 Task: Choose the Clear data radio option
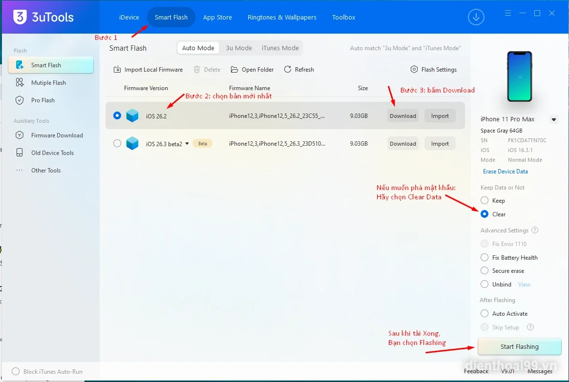click(485, 214)
